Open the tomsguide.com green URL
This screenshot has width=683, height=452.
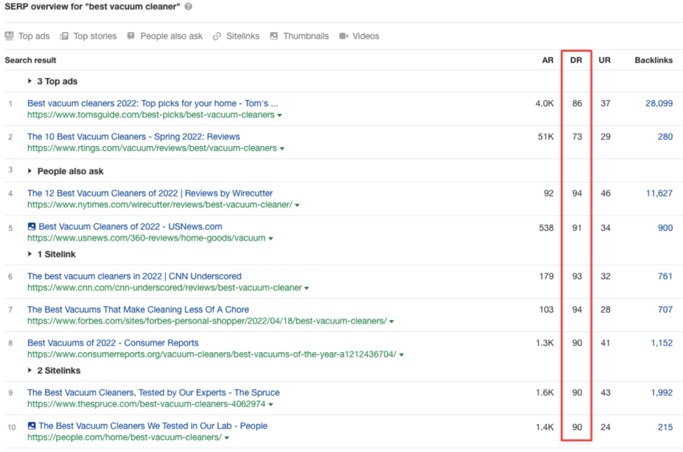pos(151,115)
